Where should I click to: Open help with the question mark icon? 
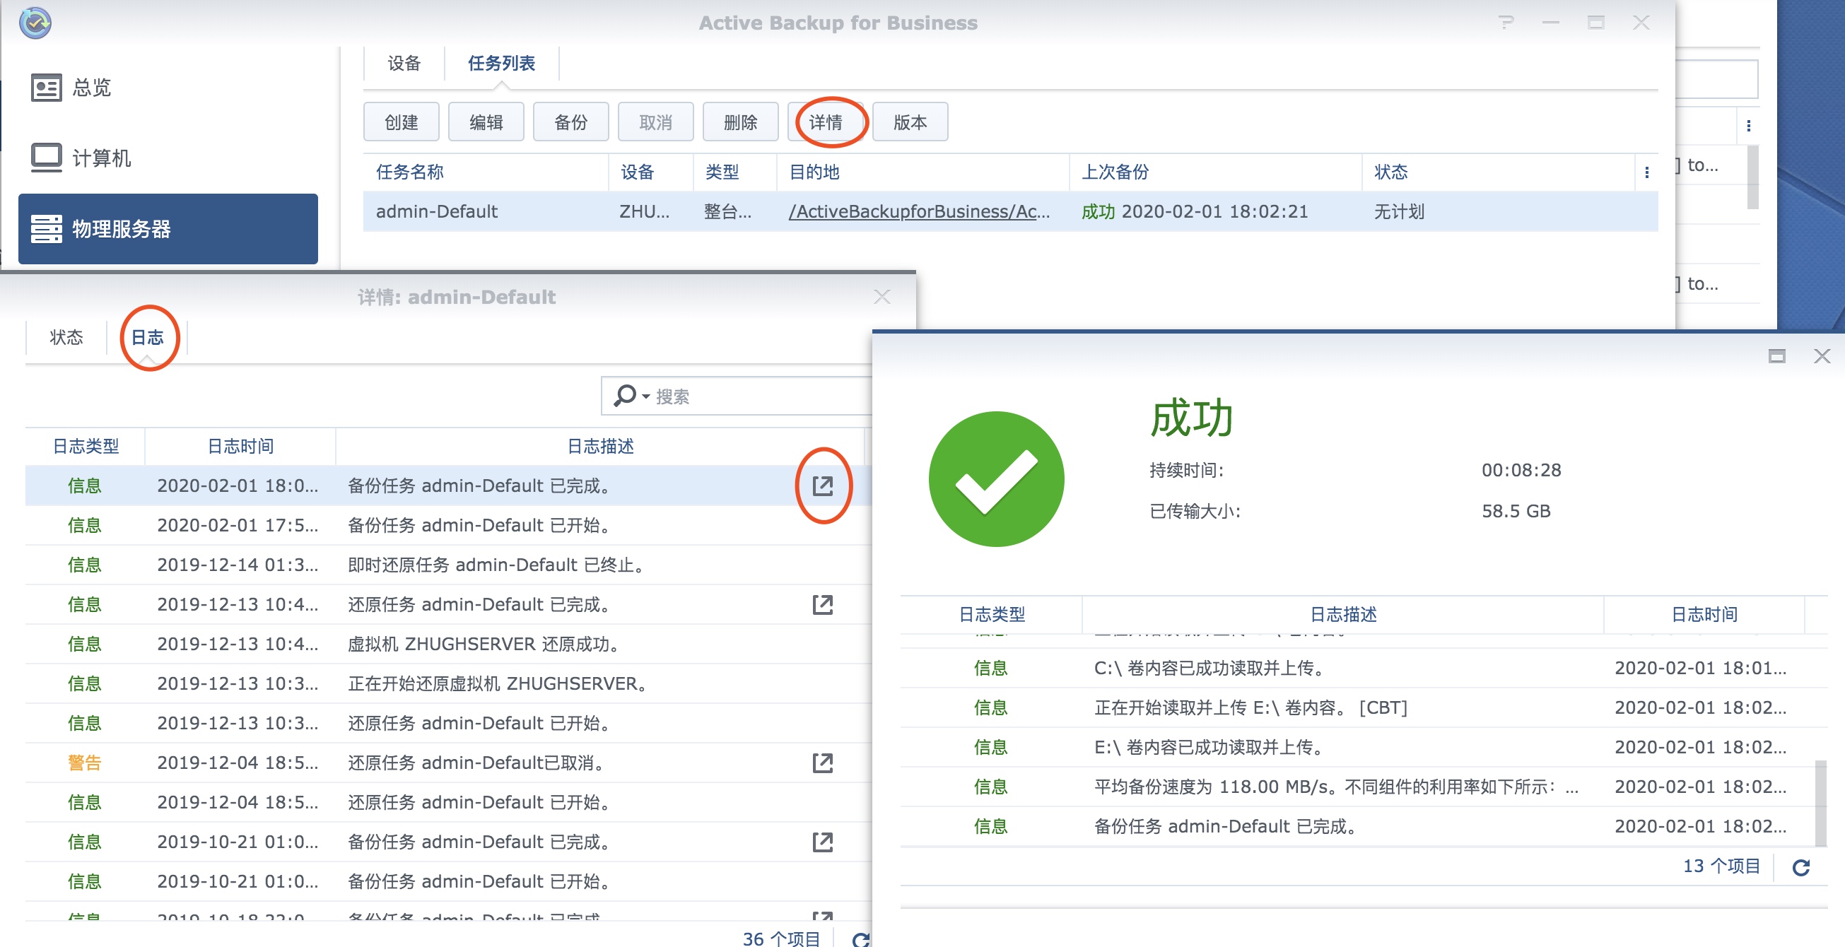click(x=1506, y=23)
